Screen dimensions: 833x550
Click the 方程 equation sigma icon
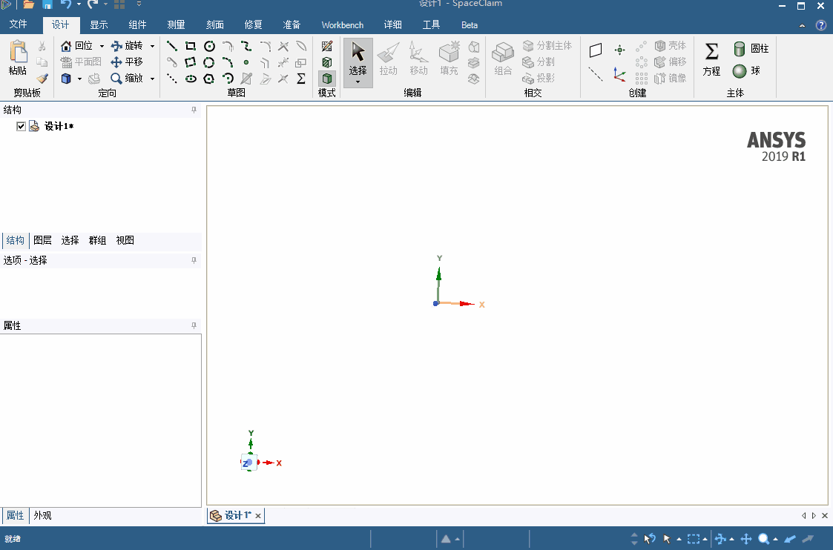click(x=711, y=51)
